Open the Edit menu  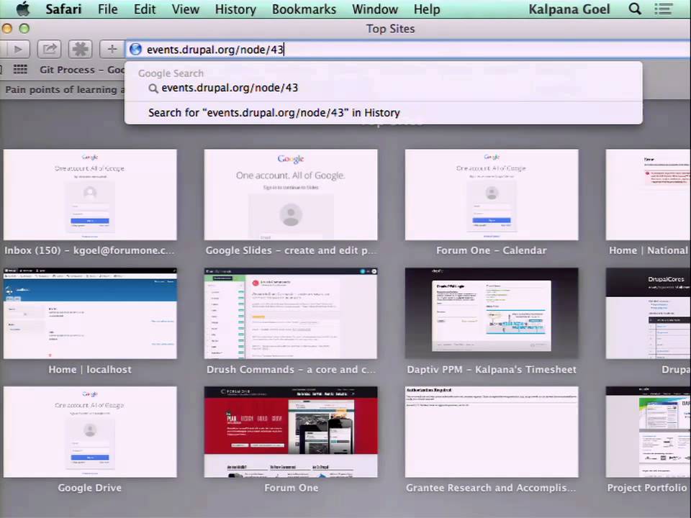tap(145, 9)
